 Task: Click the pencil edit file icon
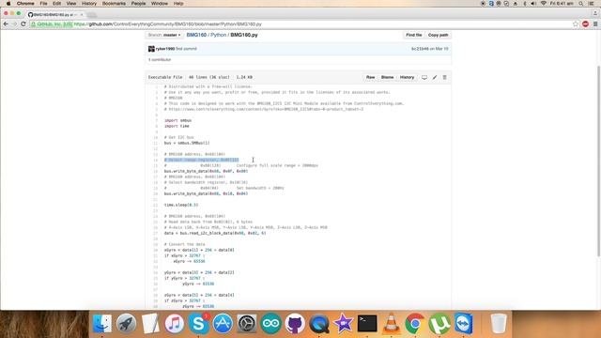[x=435, y=77]
